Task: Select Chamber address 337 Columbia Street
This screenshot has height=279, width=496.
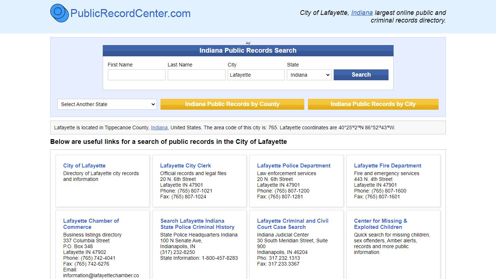Action: tap(86, 240)
